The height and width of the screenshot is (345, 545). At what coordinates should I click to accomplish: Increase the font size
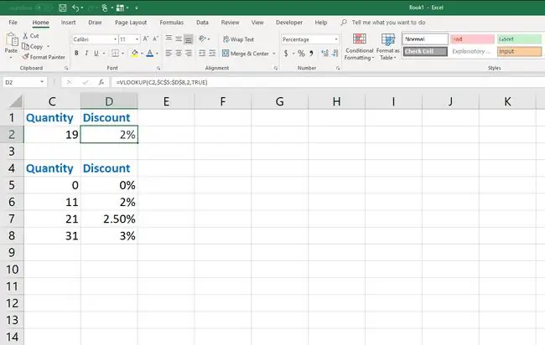(146, 39)
